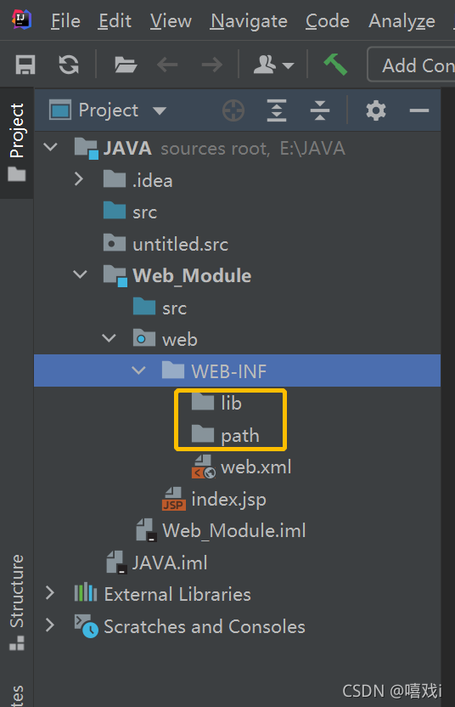Click the JAVA.iml file icon
Screen dimensions: 455x707
(116, 563)
